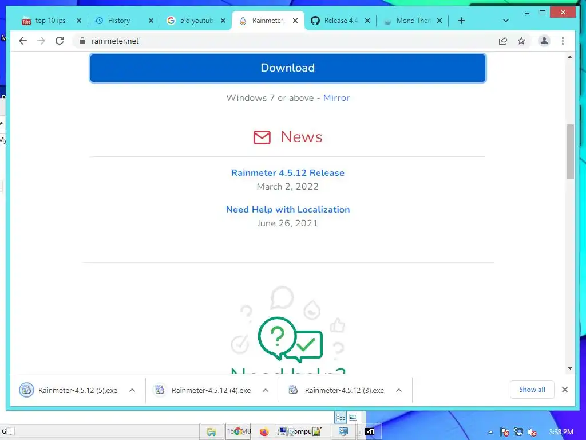
Task: Expand options for Rainmeter-4.5.12 (5).exe
Action: [x=132, y=390]
